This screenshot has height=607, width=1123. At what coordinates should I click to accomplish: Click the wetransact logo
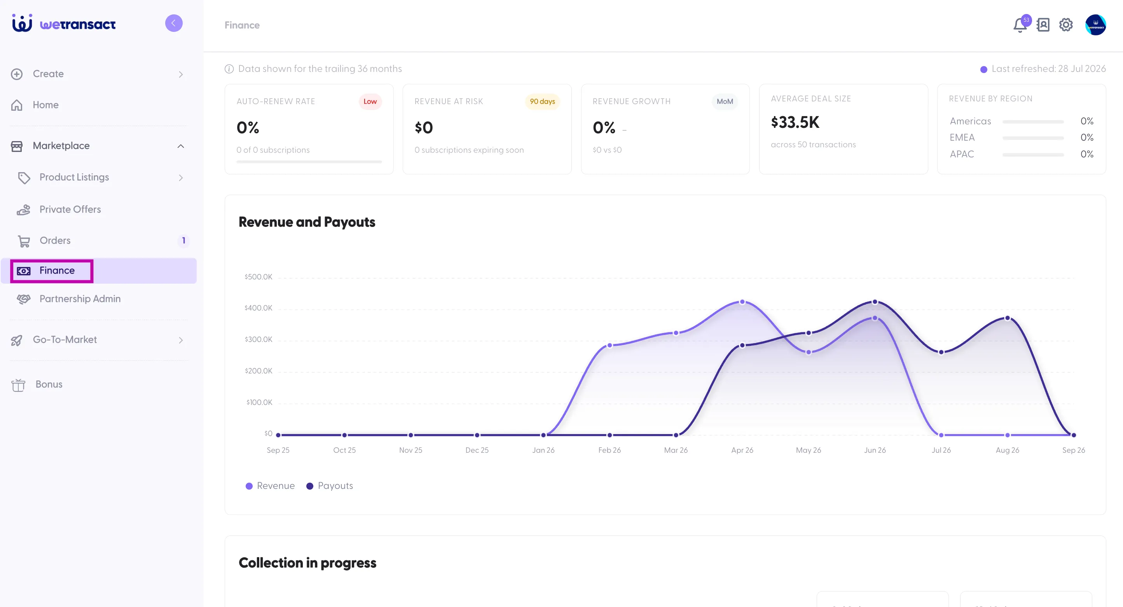pos(64,24)
